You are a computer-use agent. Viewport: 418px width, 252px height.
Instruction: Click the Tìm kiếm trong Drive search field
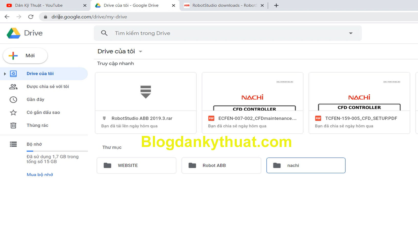click(x=228, y=33)
